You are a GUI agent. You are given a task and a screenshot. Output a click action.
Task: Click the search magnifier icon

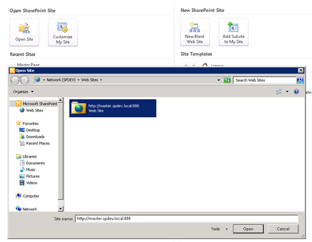click(x=300, y=80)
